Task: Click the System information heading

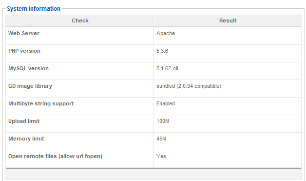Action: click(34, 9)
